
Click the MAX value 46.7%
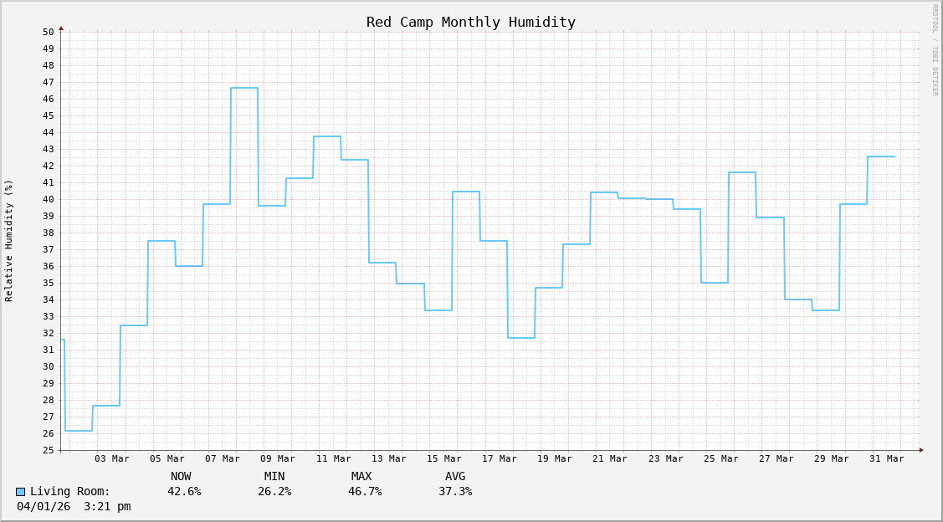(365, 492)
